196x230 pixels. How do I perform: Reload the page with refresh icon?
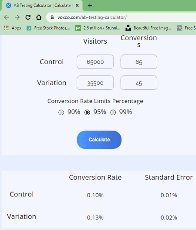[28, 17]
